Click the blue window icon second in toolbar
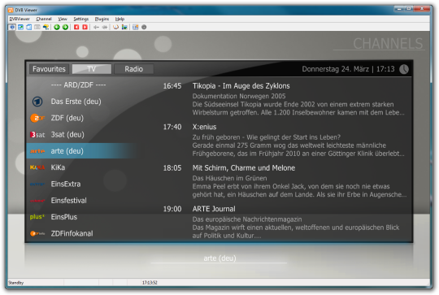Image resolution: width=439 pixels, height=295 pixels. [x=20, y=27]
